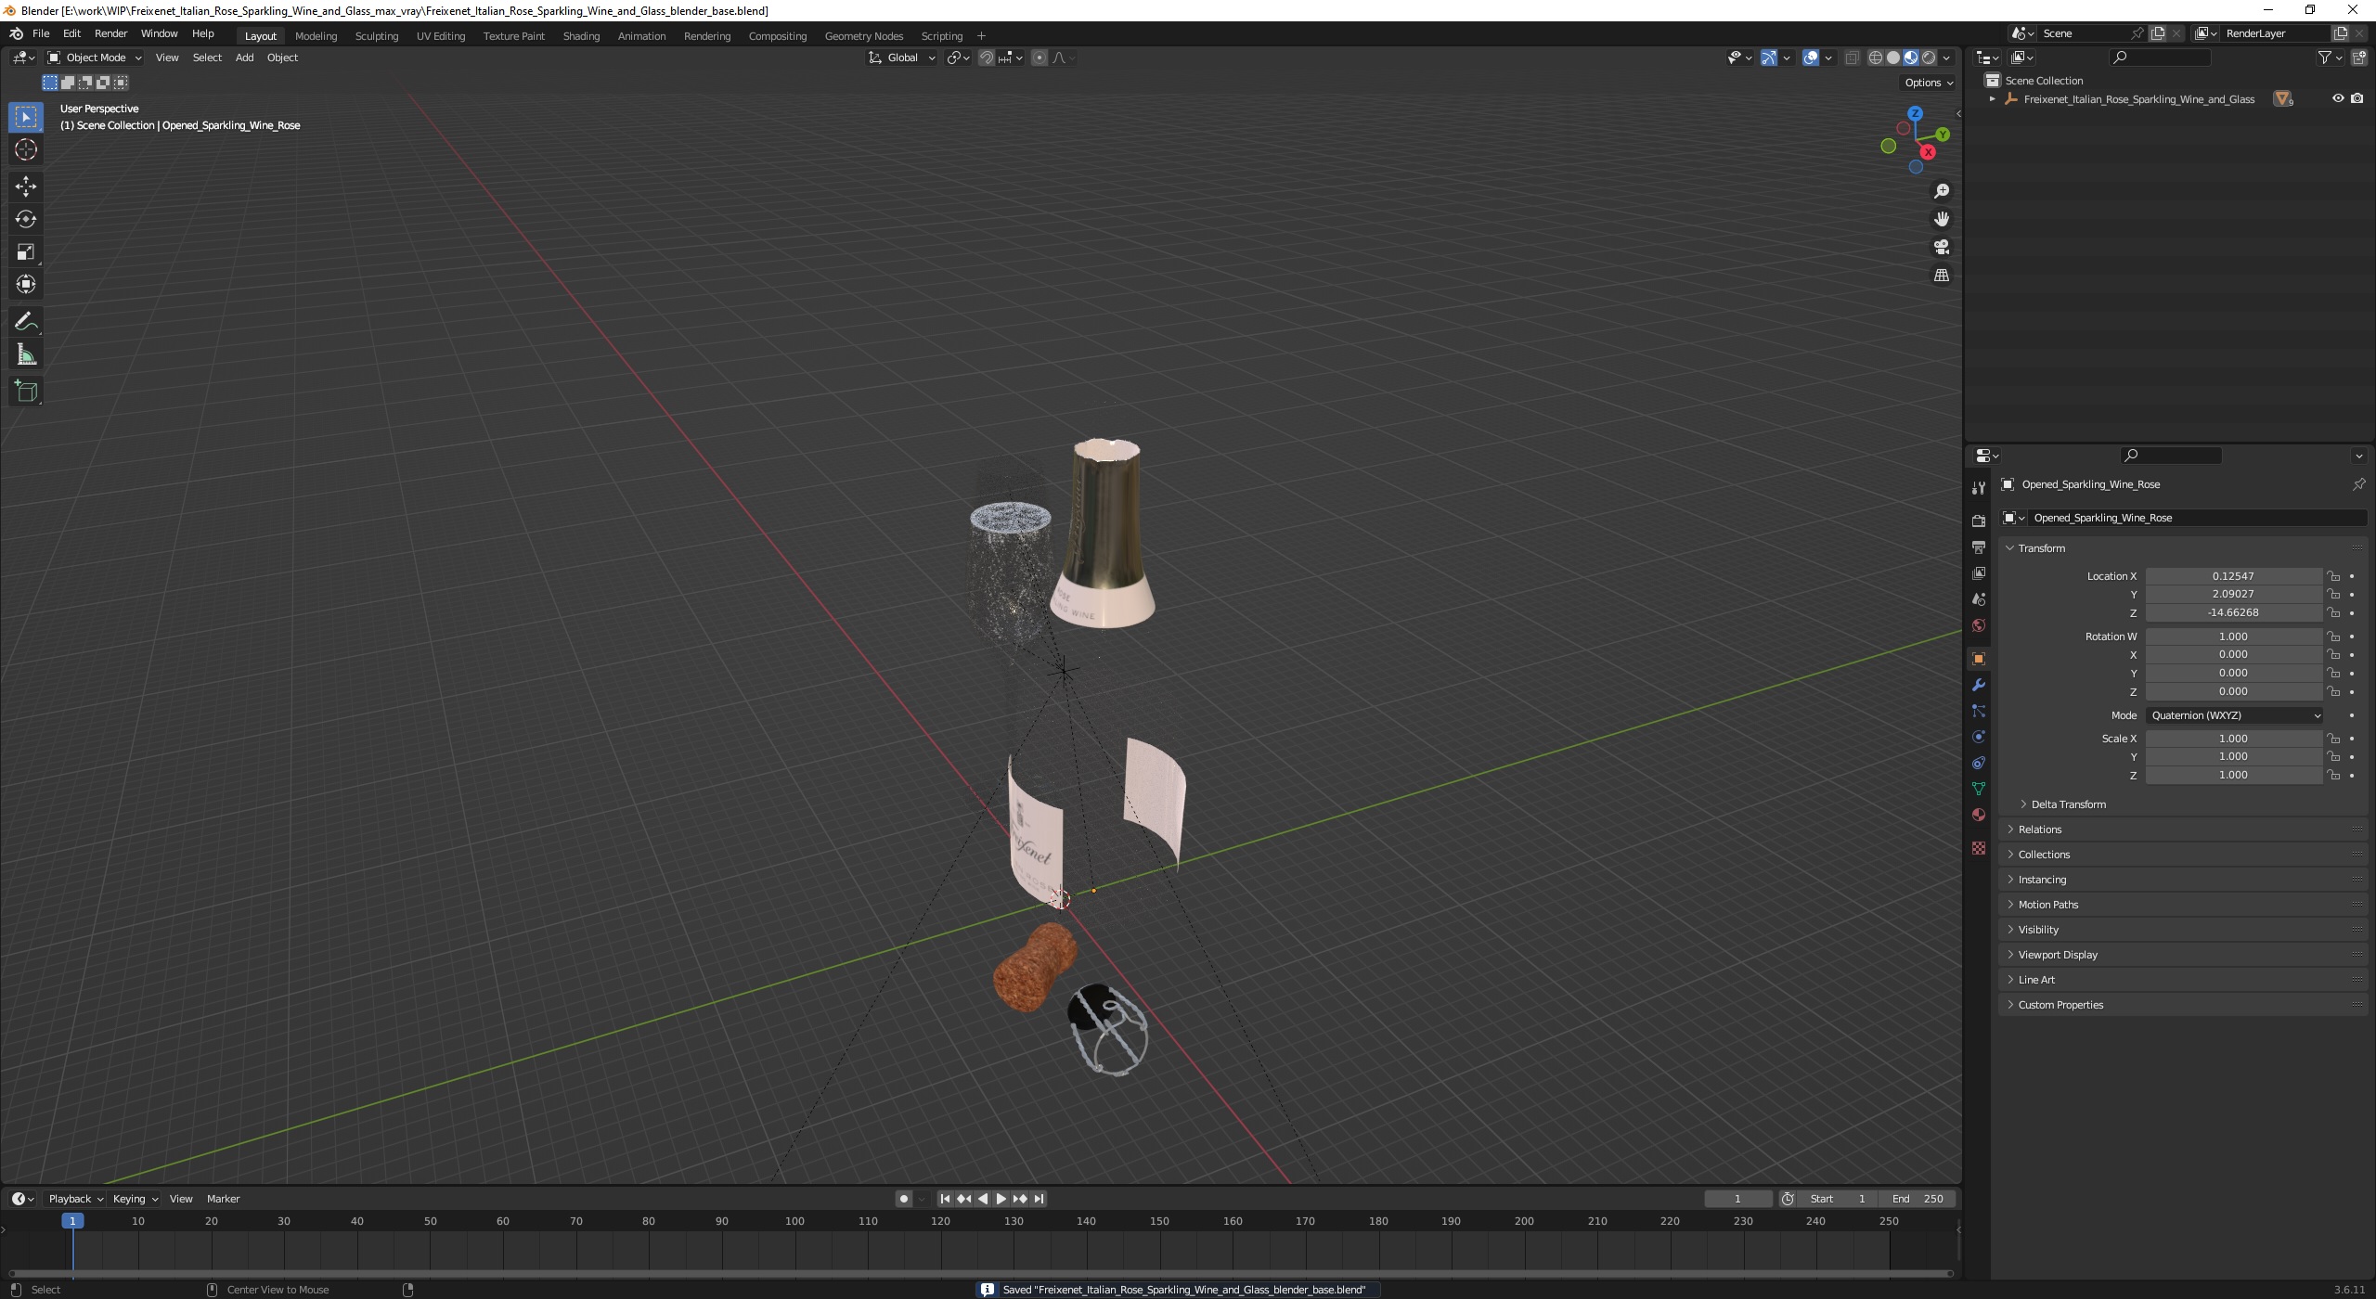Open the Object Data mesh tab
This screenshot has width=2376, height=1299.
(1979, 789)
